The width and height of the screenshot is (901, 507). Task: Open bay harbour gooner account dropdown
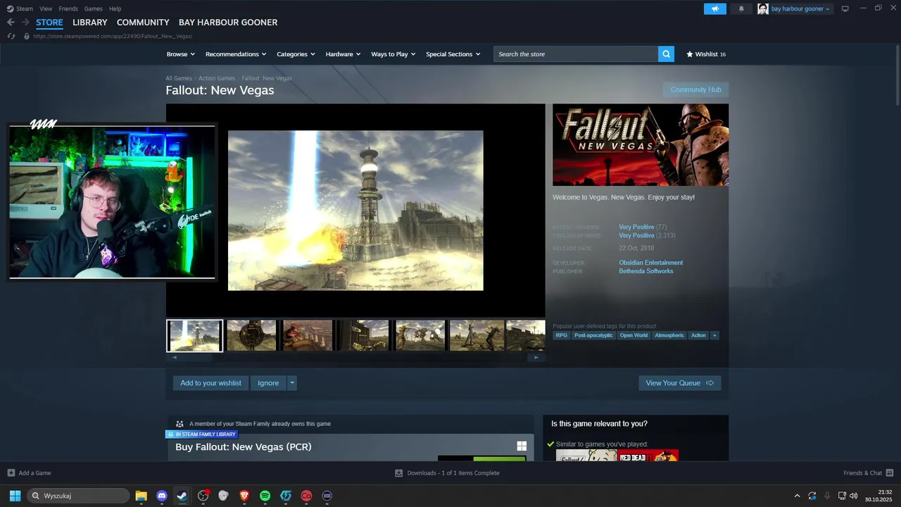[795, 8]
